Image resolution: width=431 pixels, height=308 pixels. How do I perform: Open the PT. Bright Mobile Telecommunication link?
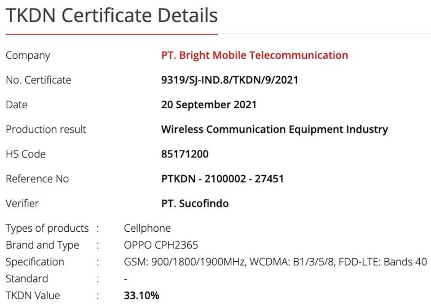point(255,55)
